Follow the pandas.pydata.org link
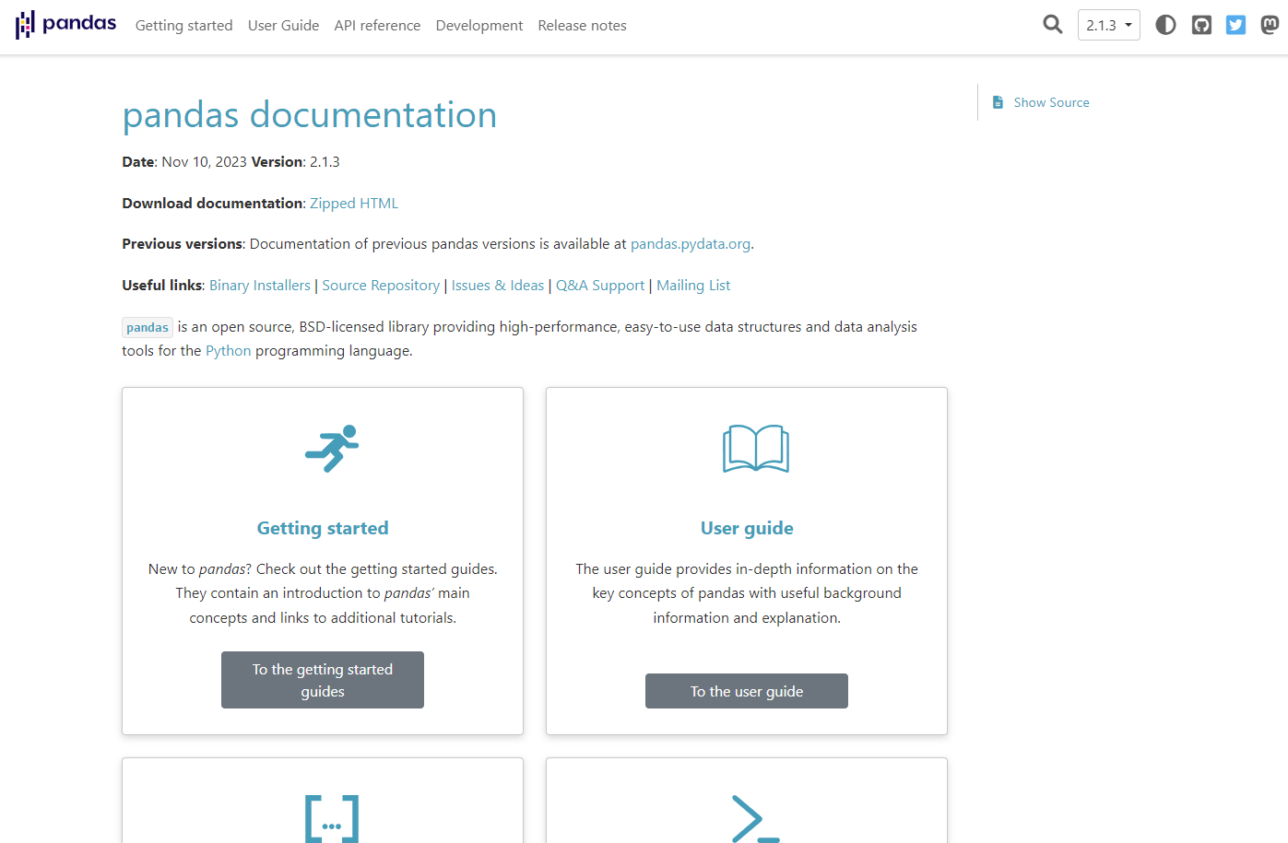The width and height of the screenshot is (1288, 843). click(690, 244)
